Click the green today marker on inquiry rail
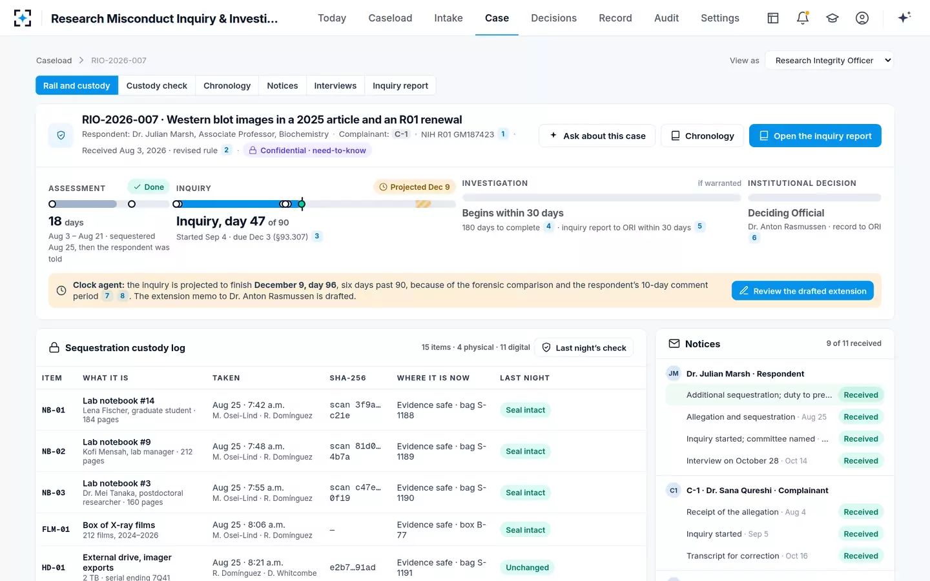Viewport: 930px width, 581px height. point(302,204)
